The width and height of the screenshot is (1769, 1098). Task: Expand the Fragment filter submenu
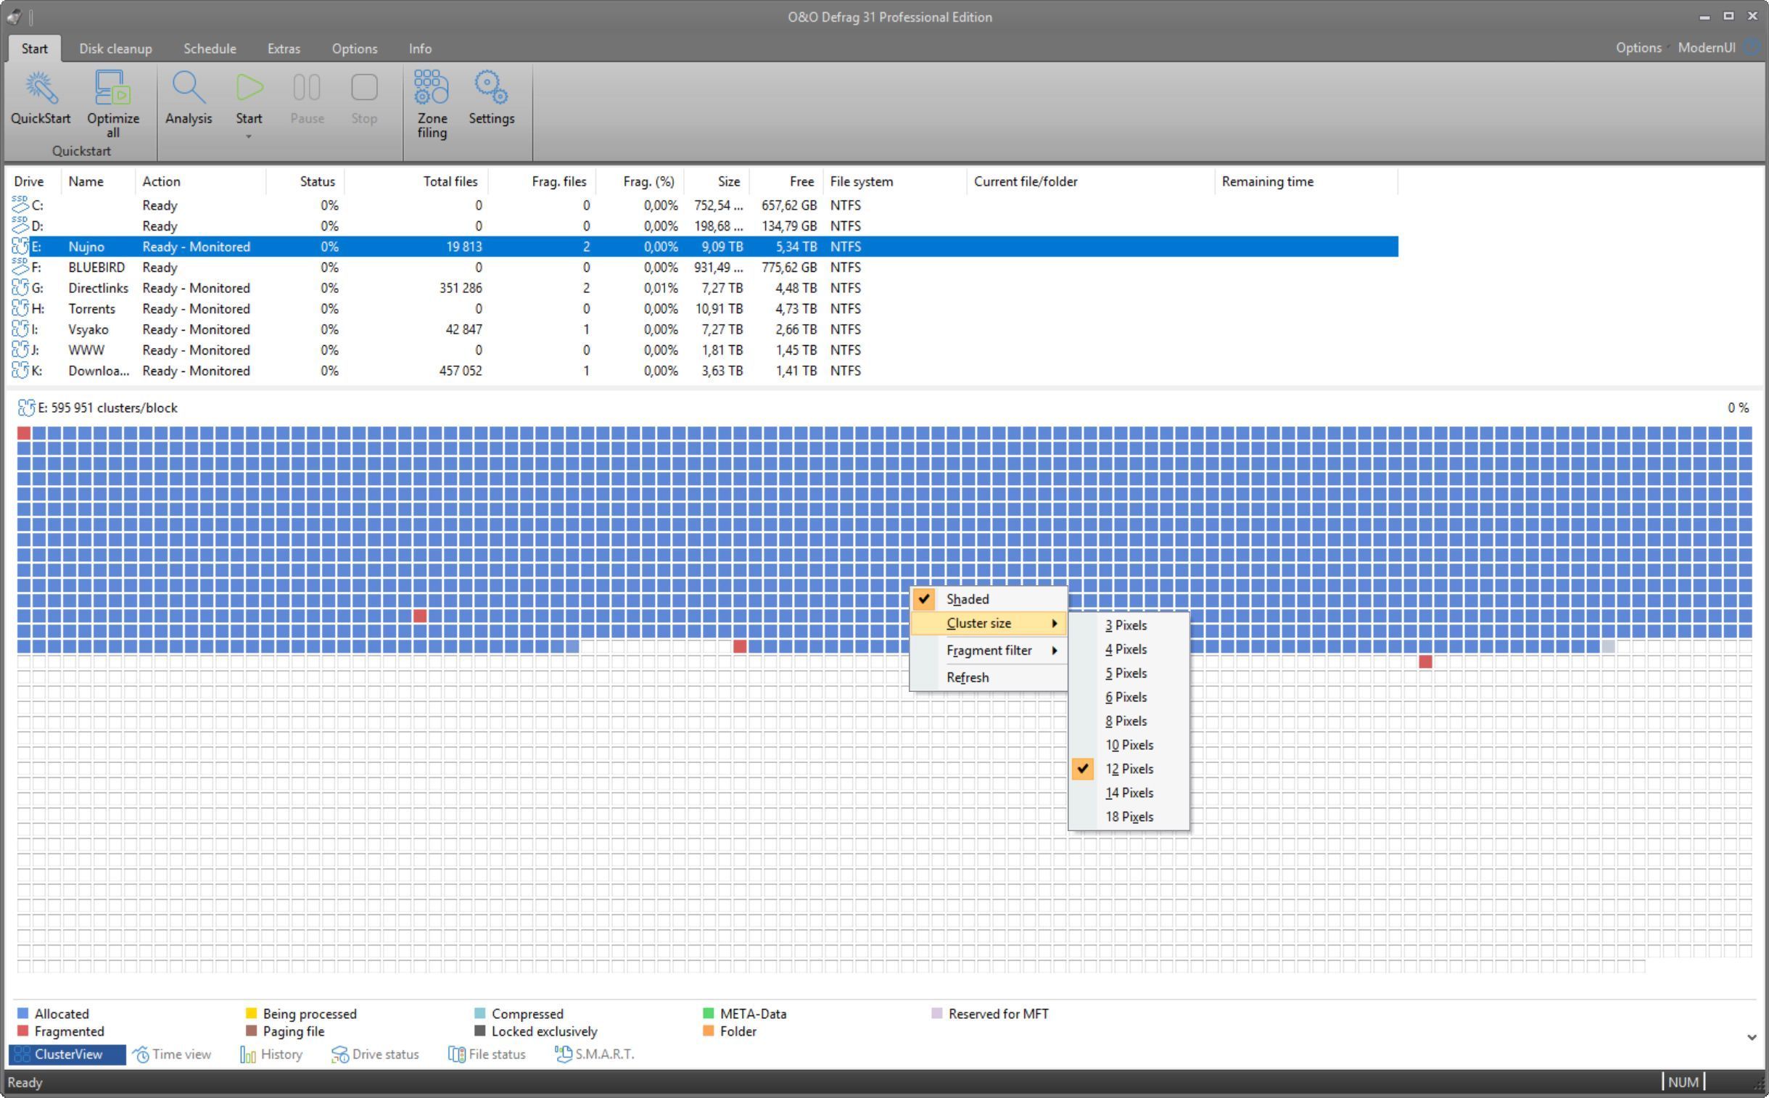pyautogui.click(x=989, y=650)
